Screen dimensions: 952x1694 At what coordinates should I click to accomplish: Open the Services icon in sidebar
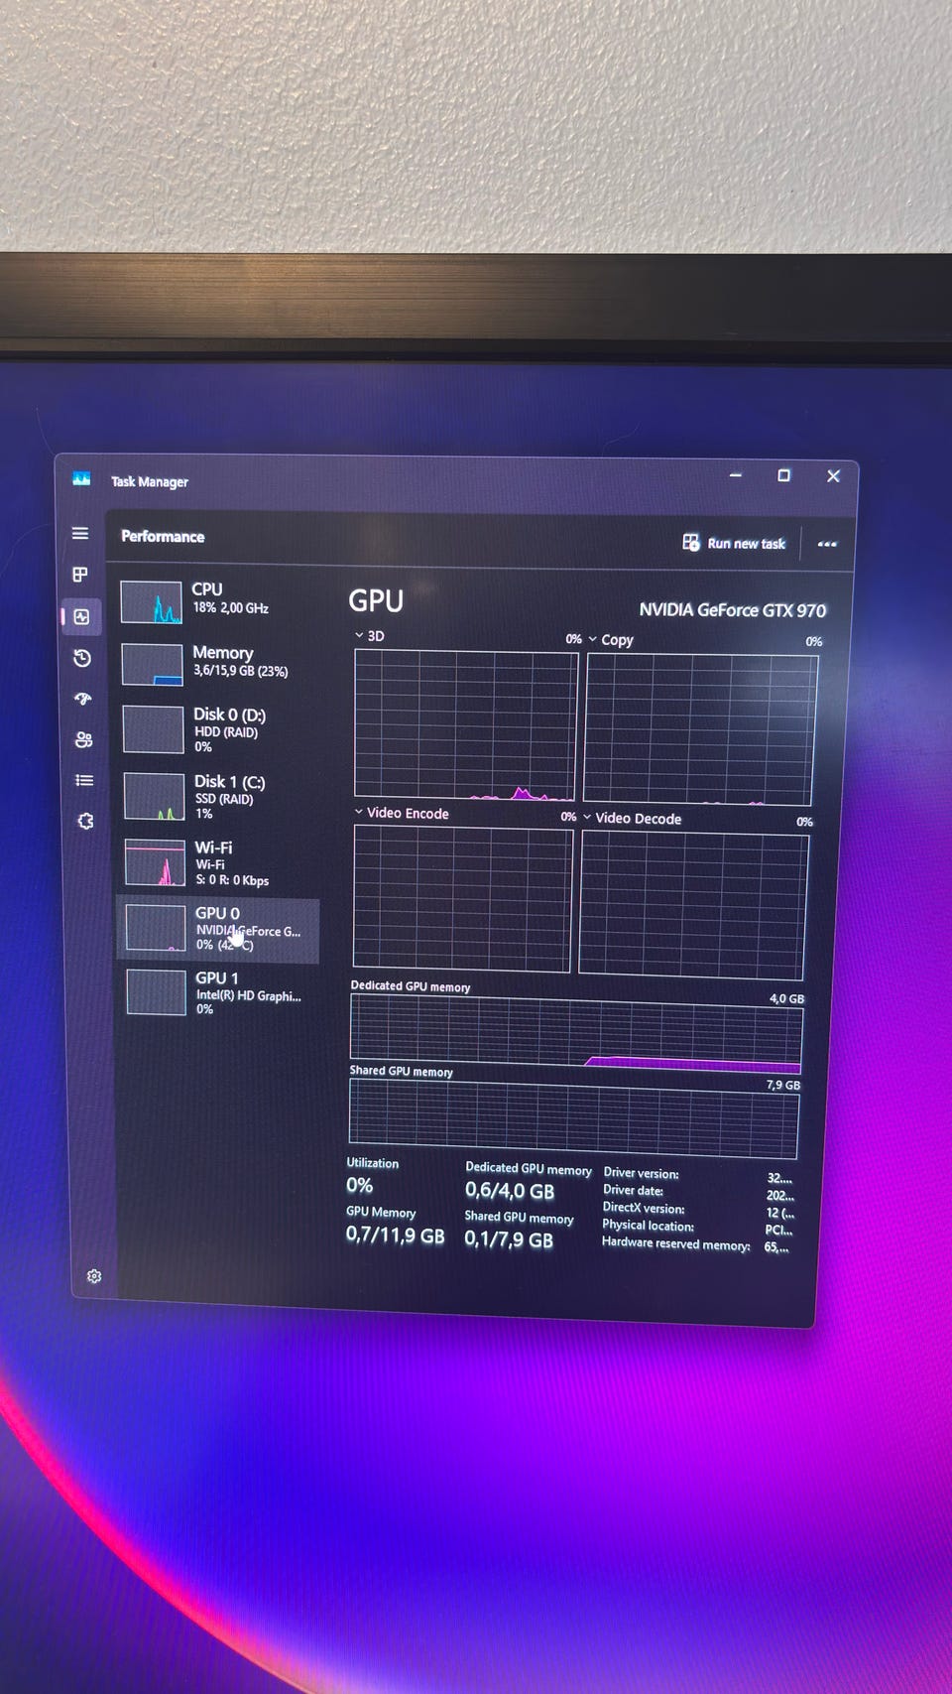[x=85, y=822]
